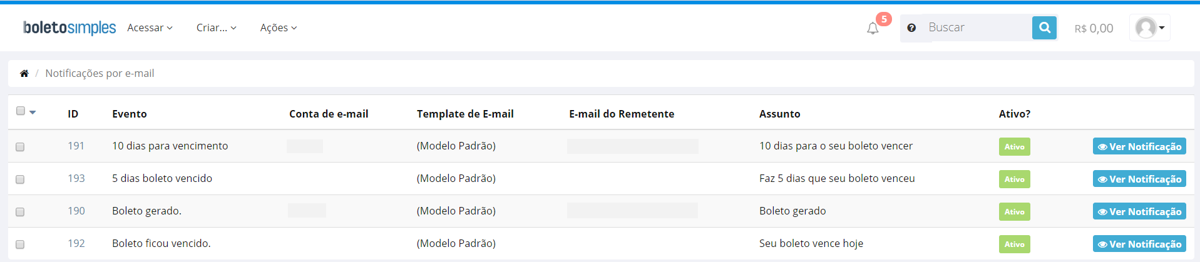The image size is (1200, 262).
Task: Select the checkbox for notification 191
Action: 20,147
